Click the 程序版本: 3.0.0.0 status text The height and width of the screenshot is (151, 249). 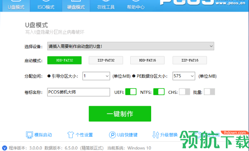click(x=26, y=148)
